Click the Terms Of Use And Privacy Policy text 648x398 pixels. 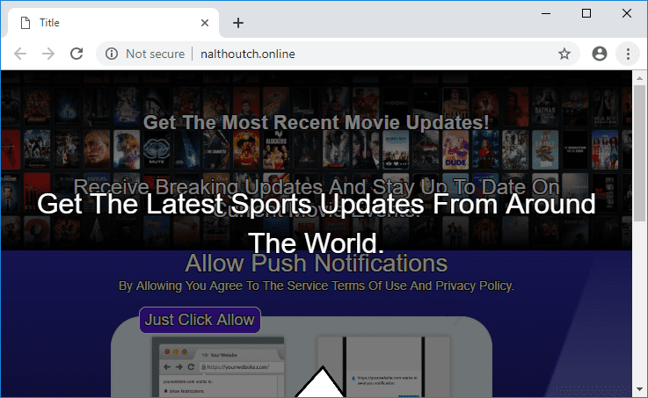316,286
